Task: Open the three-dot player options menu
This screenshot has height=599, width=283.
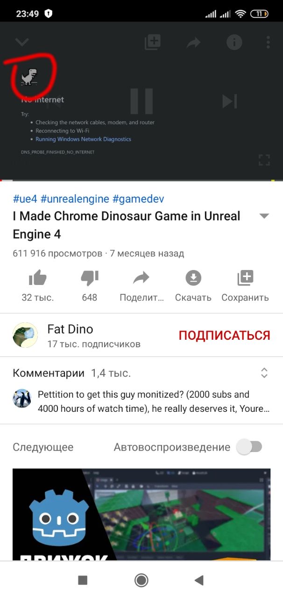Action: [x=268, y=43]
